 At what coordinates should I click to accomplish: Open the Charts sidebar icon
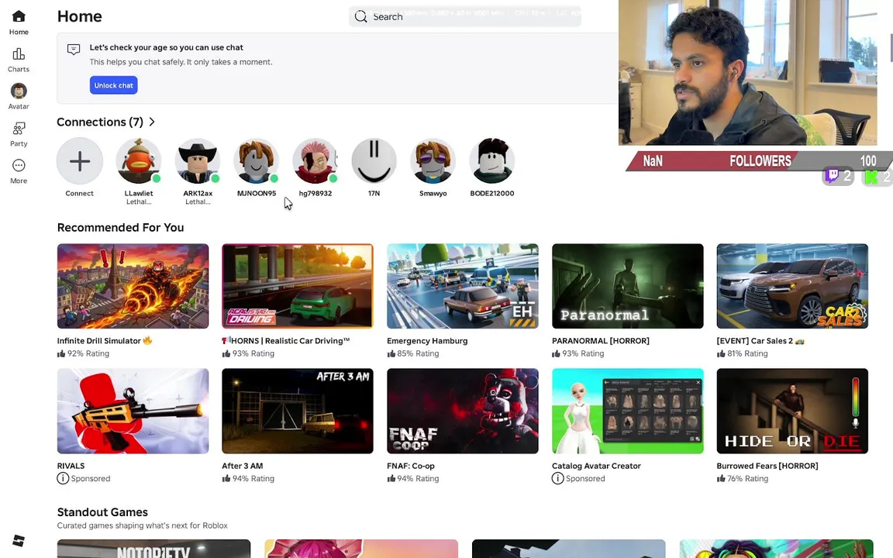pos(19,53)
